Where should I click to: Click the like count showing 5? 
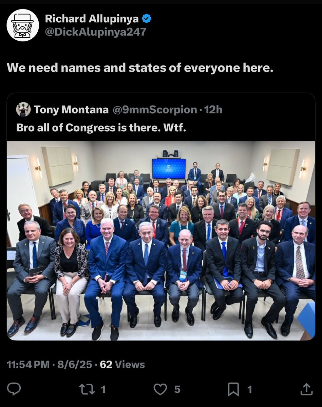[177, 389]
